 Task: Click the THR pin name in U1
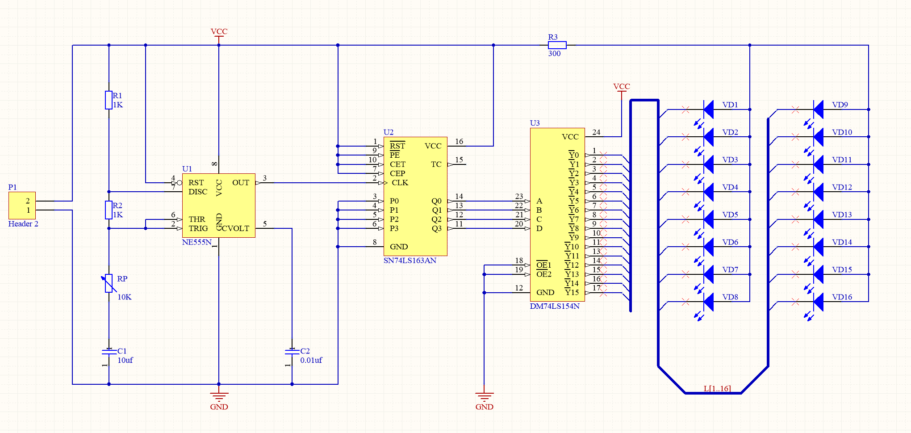pyautogui.click(x=197, y=219)
